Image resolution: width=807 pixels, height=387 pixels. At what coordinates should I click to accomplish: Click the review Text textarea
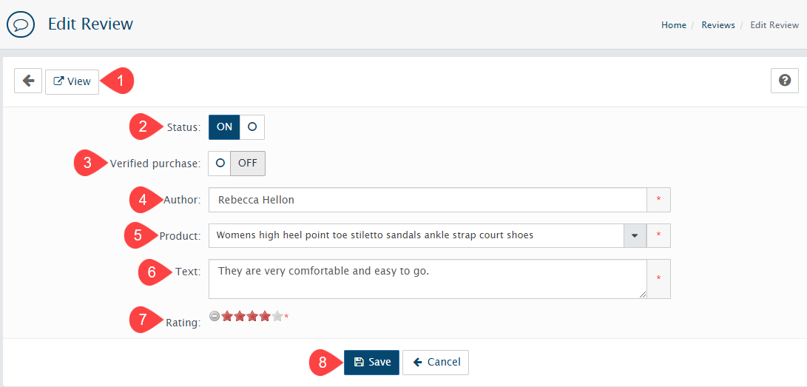428,279
